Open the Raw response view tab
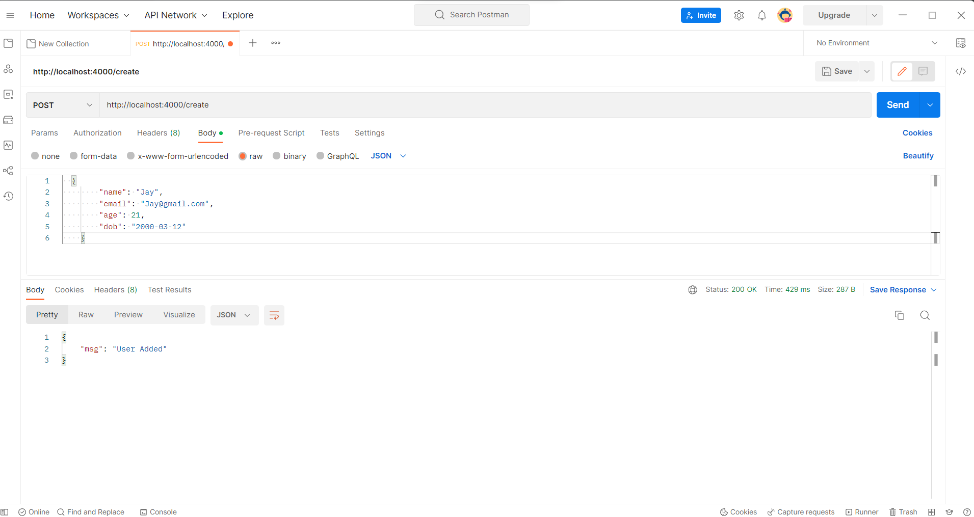This screenshot has height=517, width=974. tap(86, 315)
